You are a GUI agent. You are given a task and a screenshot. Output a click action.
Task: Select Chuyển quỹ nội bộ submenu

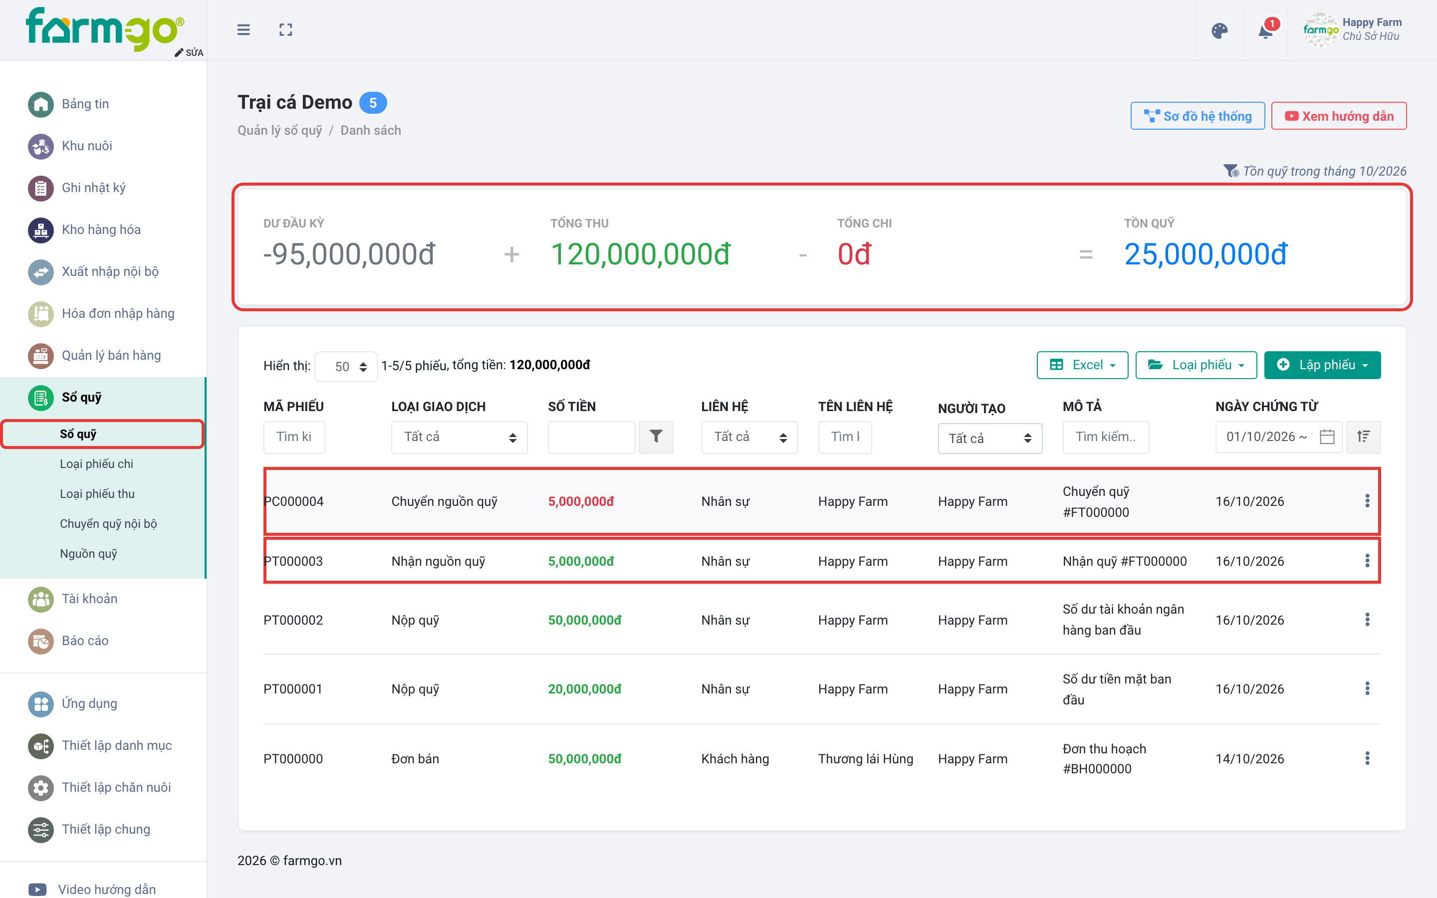108,524
